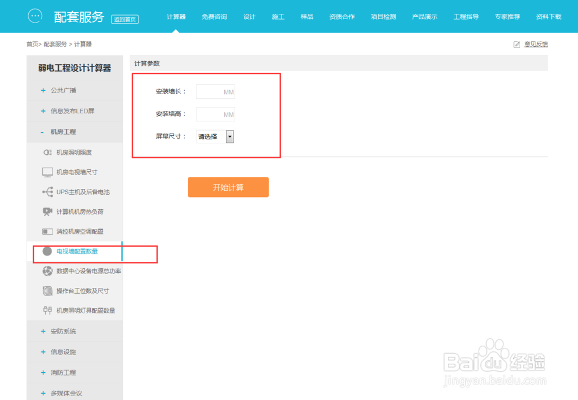Click the 消控机房空调配置 icon
The height and width of the screenshot is (400, 578).
pyautogui.click(x=47, y=232)
